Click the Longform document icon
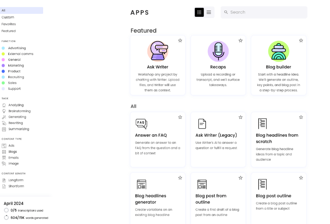The width and height of the screenshot is (330, 224). 4,180
